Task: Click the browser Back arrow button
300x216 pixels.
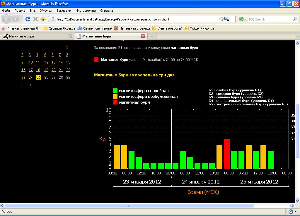Action: 7,19
